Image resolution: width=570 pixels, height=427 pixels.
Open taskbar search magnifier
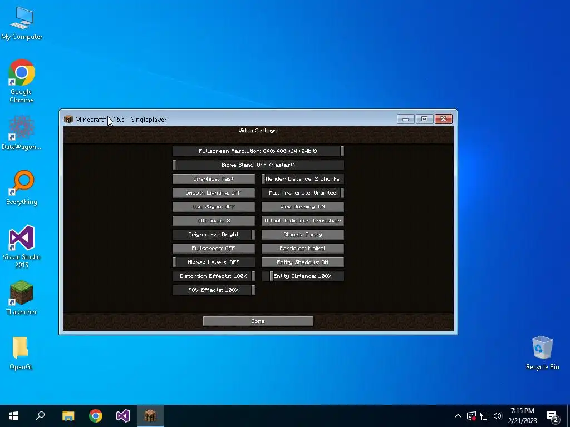click(40, 416)
